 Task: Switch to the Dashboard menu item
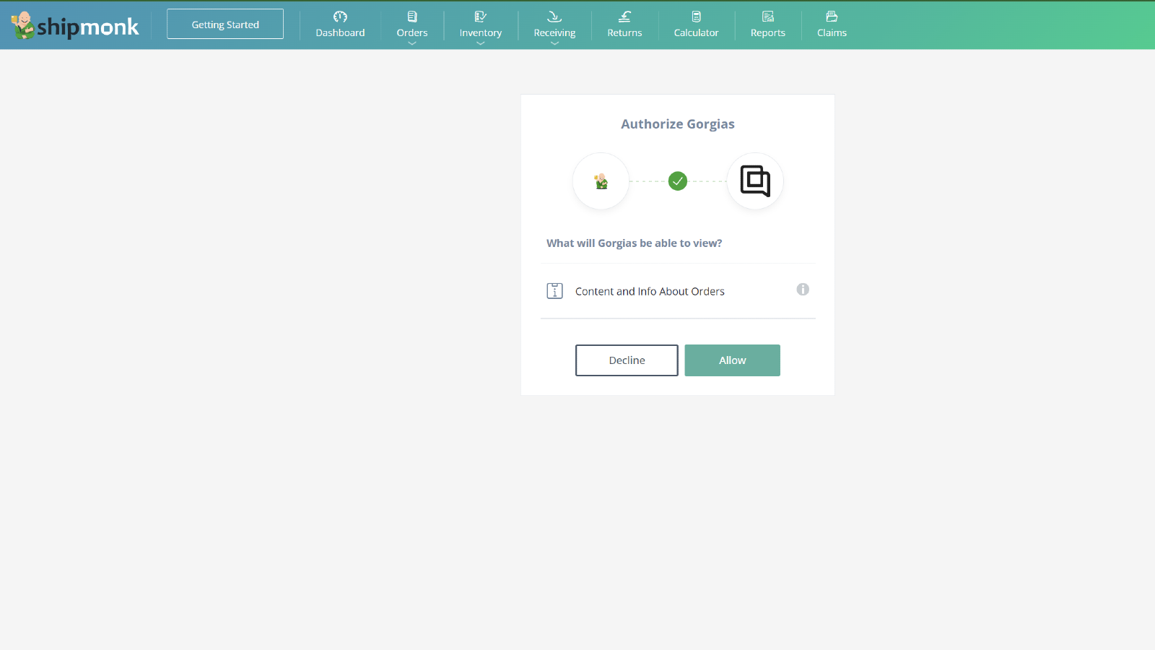point(340,32)
